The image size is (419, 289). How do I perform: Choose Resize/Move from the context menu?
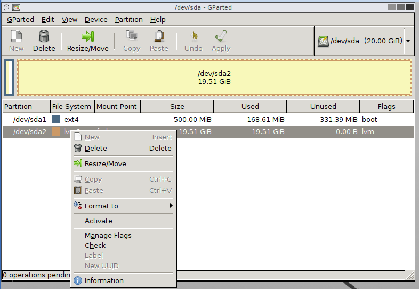click(123, 163)
